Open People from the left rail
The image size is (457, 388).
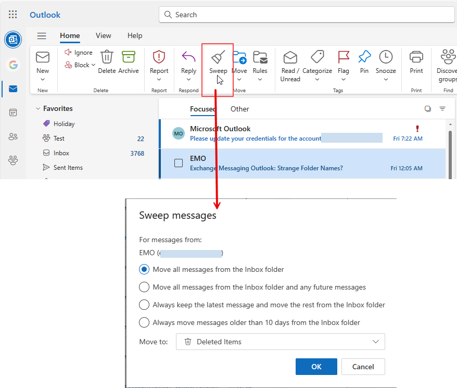[13, 136]
